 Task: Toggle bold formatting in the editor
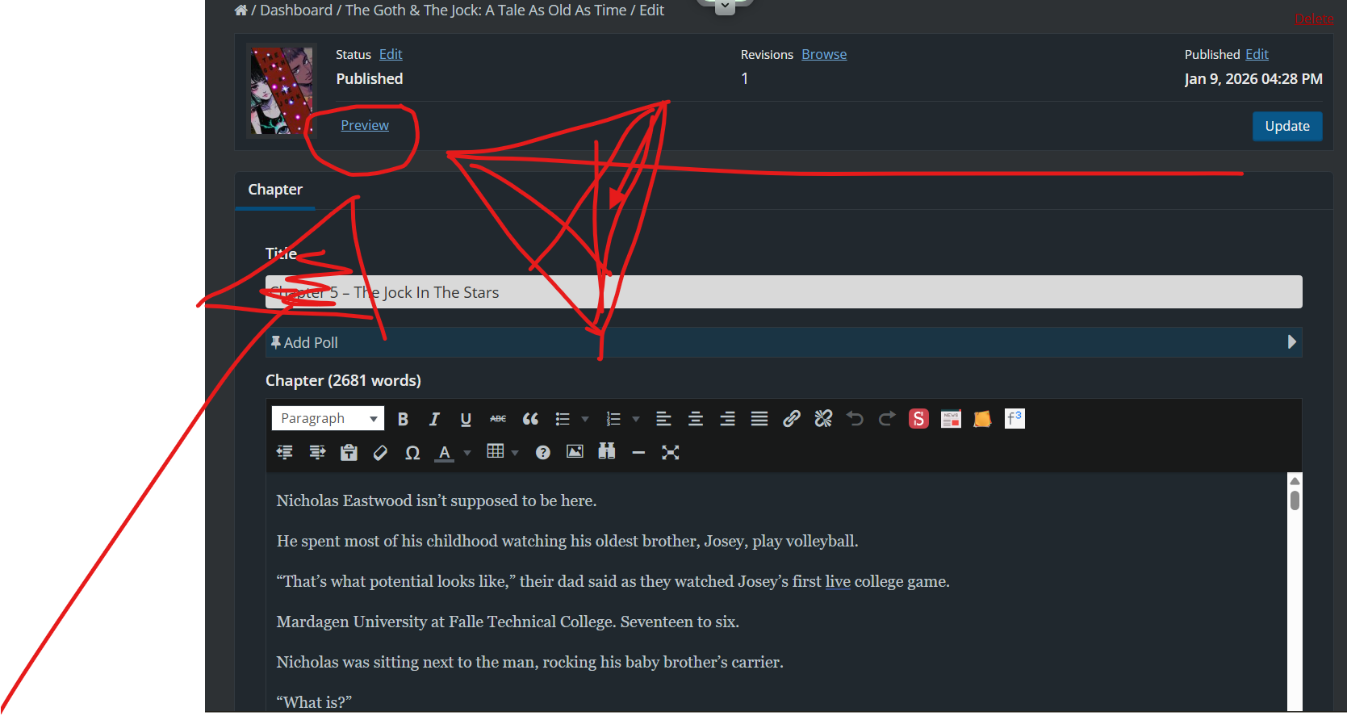[403, 419]
